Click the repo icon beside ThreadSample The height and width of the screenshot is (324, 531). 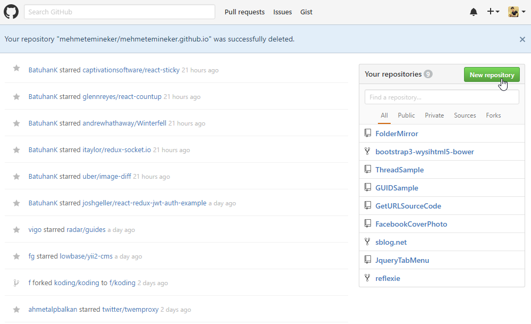point(368,169)
